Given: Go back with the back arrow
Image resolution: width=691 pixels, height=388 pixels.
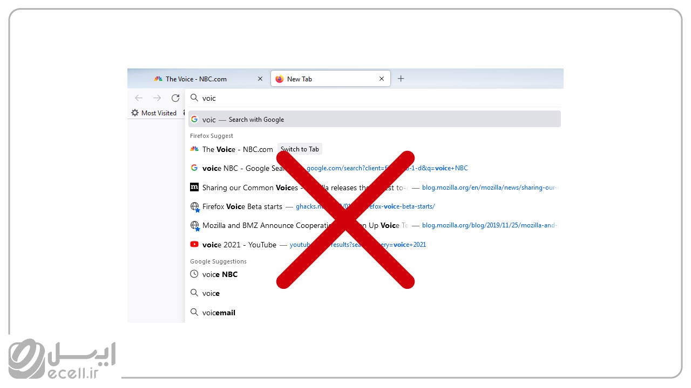Looking at the screenshot, I should click(x=139, y=98).
